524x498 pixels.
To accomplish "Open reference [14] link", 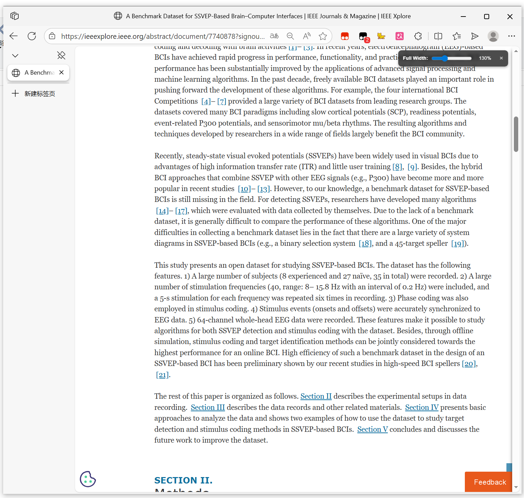I will coord(162,211).
